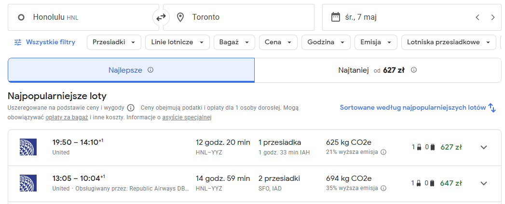This screenshot has width=505, height=204.
Task: Click Sortowane według najpopularniejszych lotów
Action: [413, 108]
